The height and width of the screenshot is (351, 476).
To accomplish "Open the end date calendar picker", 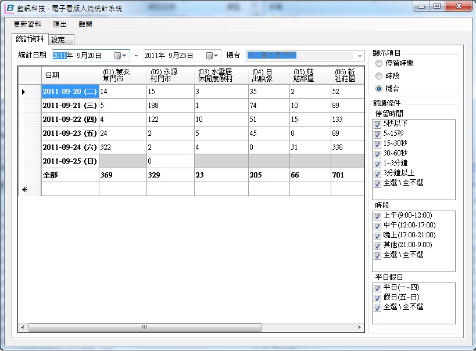I will click(212, 56).
